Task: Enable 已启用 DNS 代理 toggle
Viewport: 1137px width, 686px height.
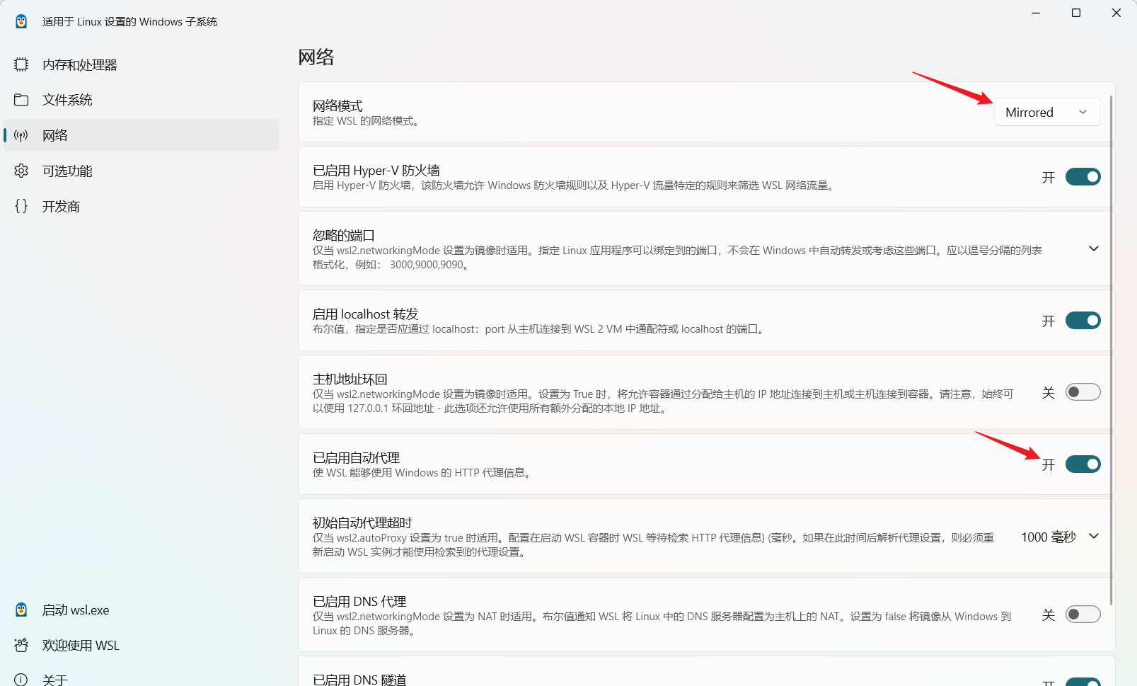Action: (x=1083, y=614)
